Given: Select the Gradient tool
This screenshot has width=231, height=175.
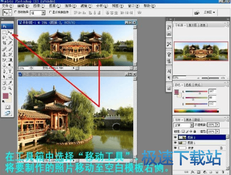Looking at the screenshot, I should [10, 60].
